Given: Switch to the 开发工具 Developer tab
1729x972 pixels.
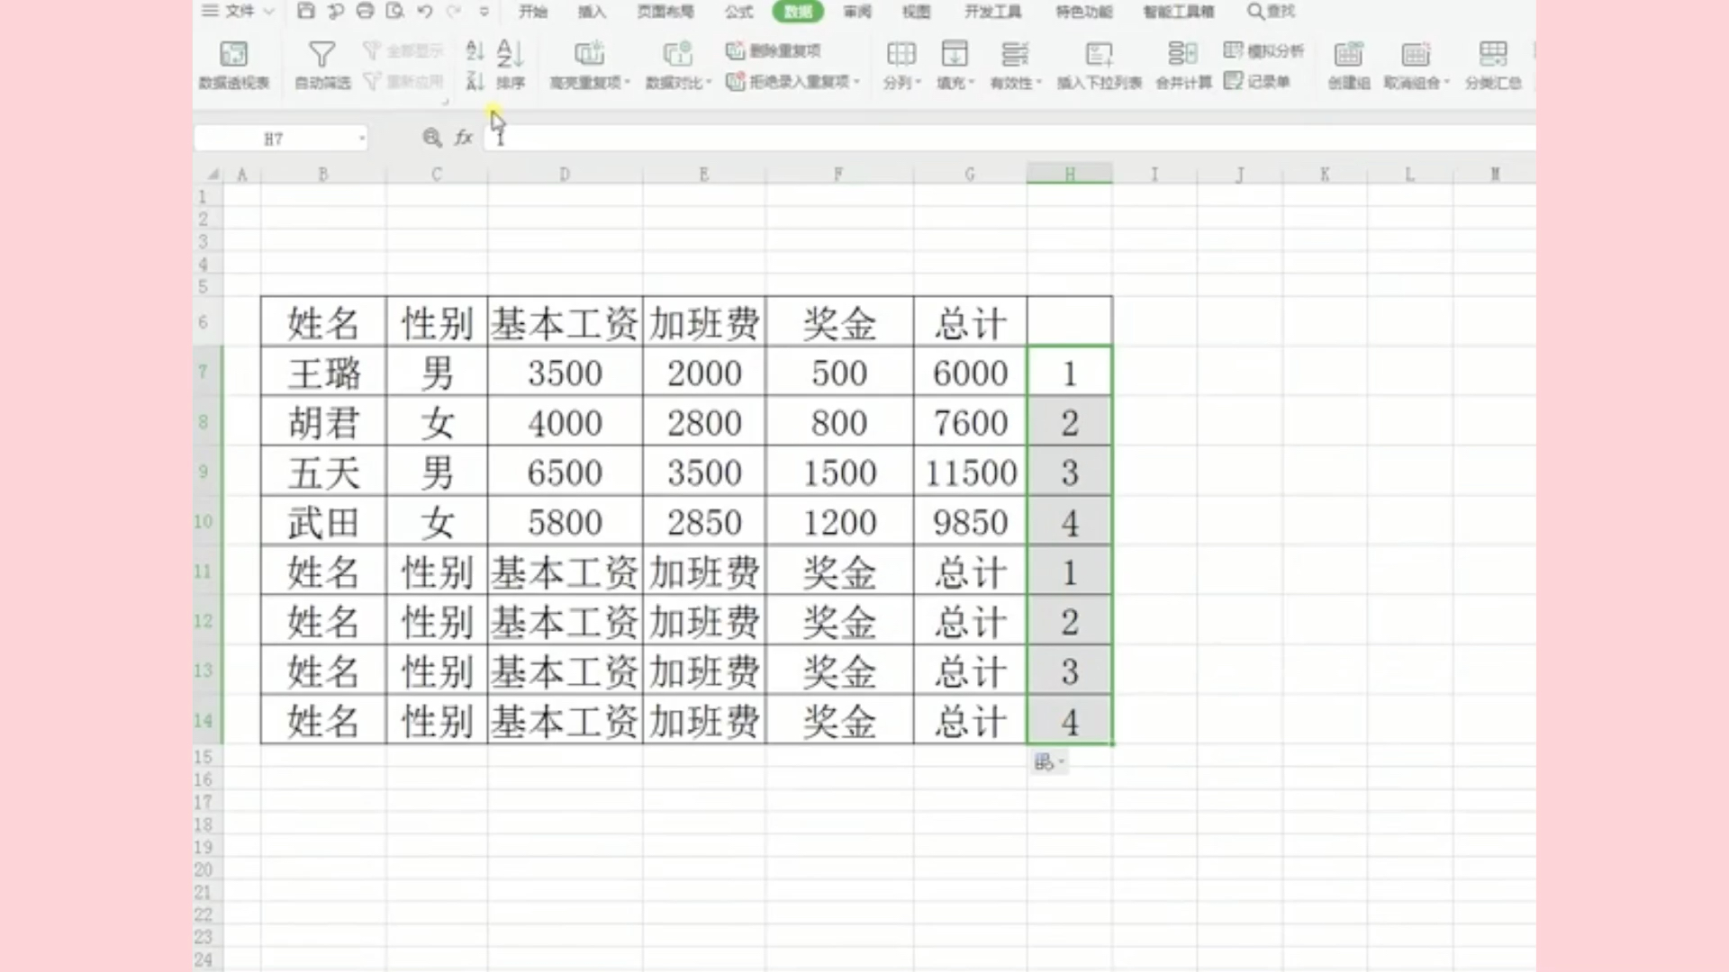Looking at the screenshot, I should pos(993,11).
